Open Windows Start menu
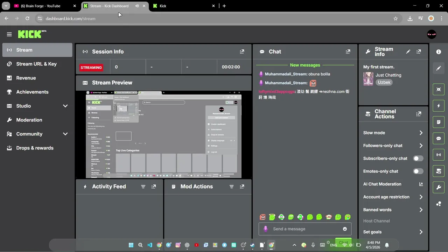The image size is (448, 252). (x=131, y=245)
